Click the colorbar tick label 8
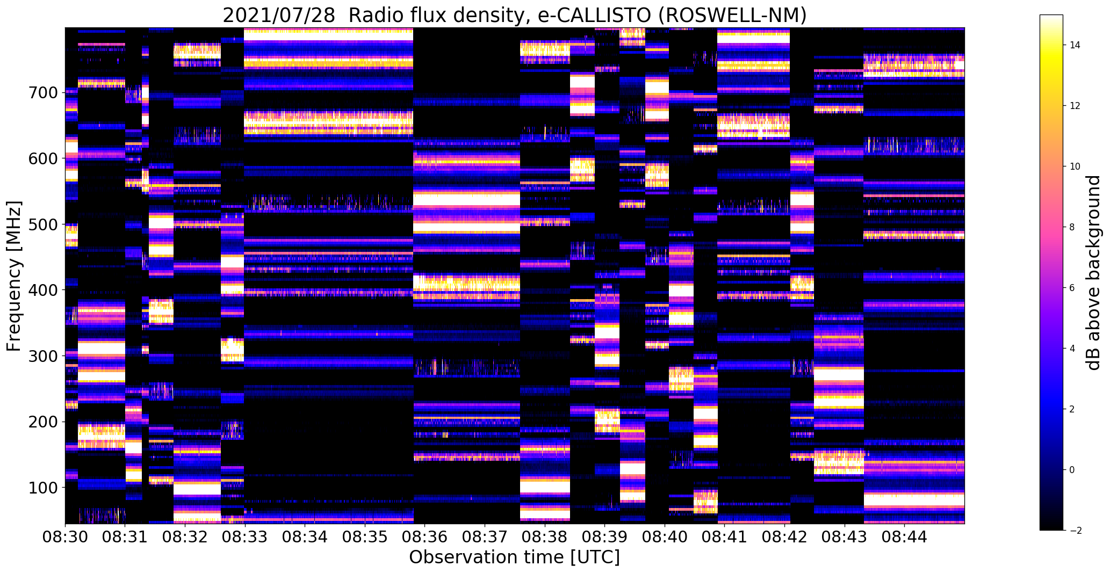 click(x=1072, y=227)
